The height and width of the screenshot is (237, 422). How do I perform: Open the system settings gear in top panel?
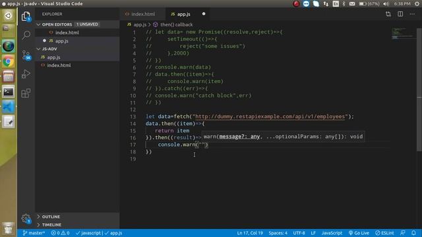(x=417, y=4)
